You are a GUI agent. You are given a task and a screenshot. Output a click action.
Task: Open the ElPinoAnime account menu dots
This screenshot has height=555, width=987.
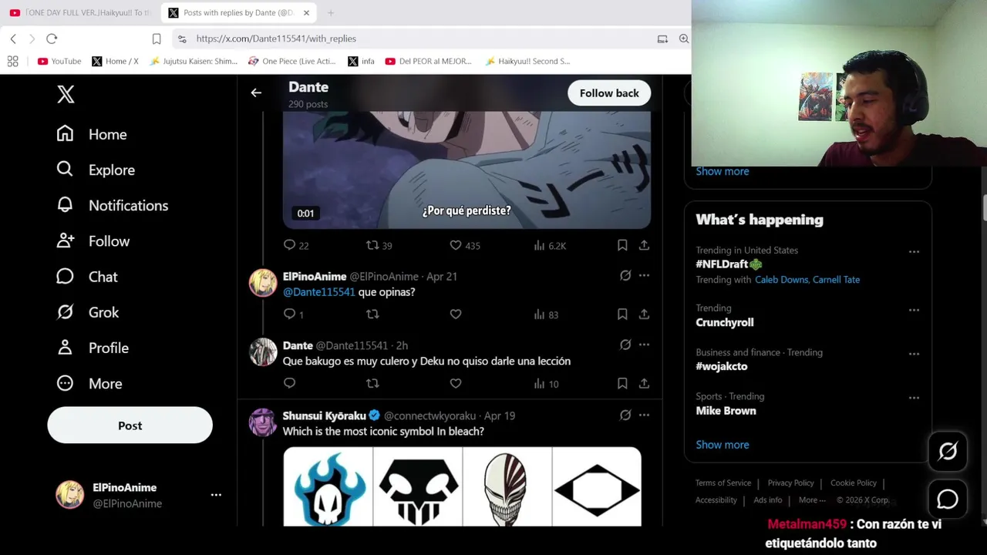(216, 495)
